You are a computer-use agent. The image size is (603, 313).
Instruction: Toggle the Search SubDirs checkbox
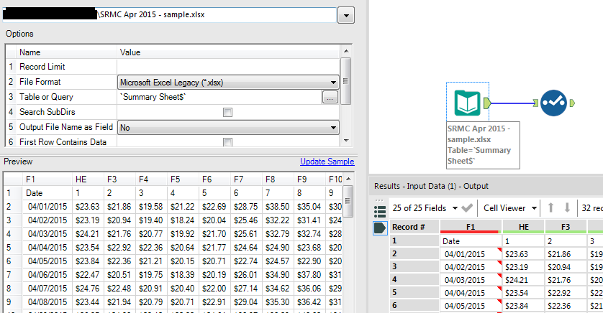(x=227, y=112)
